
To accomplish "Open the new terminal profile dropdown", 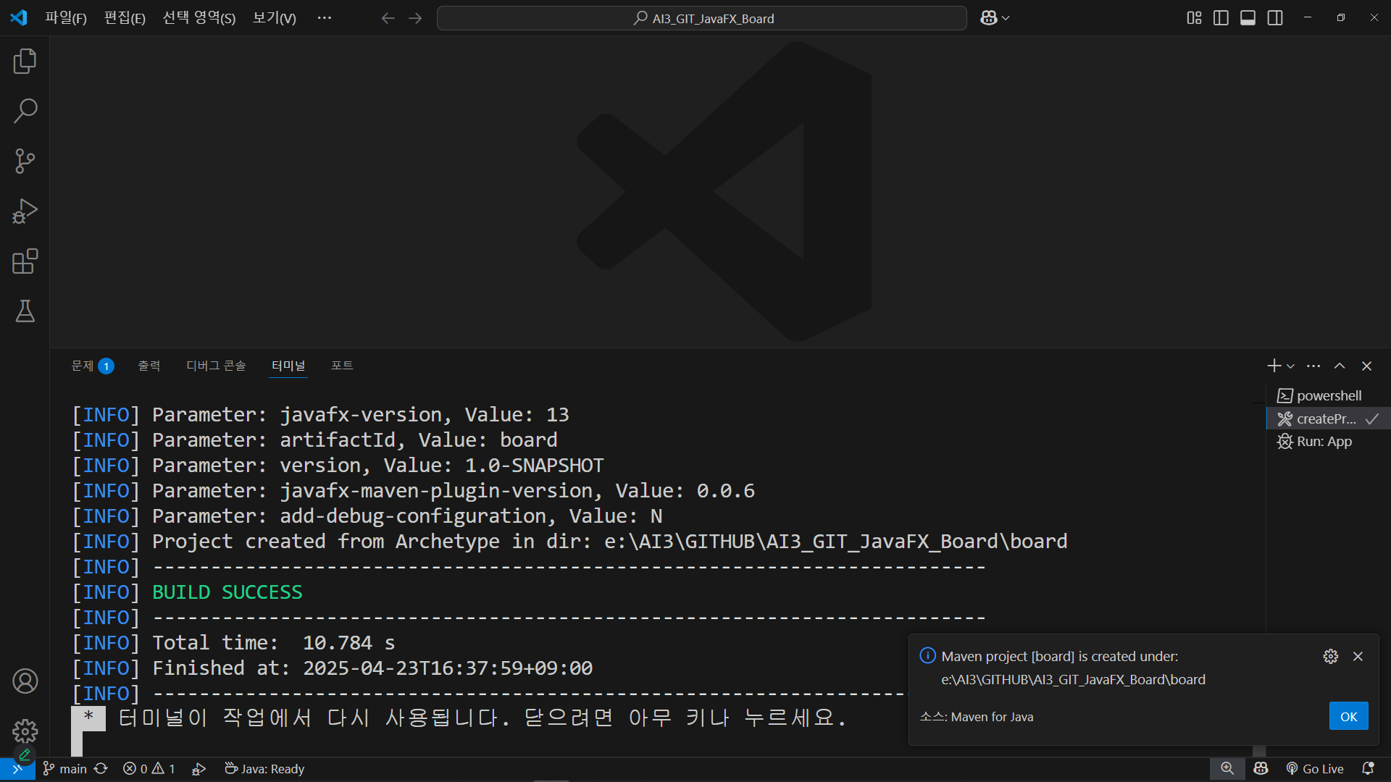I will pos(1290,366).
